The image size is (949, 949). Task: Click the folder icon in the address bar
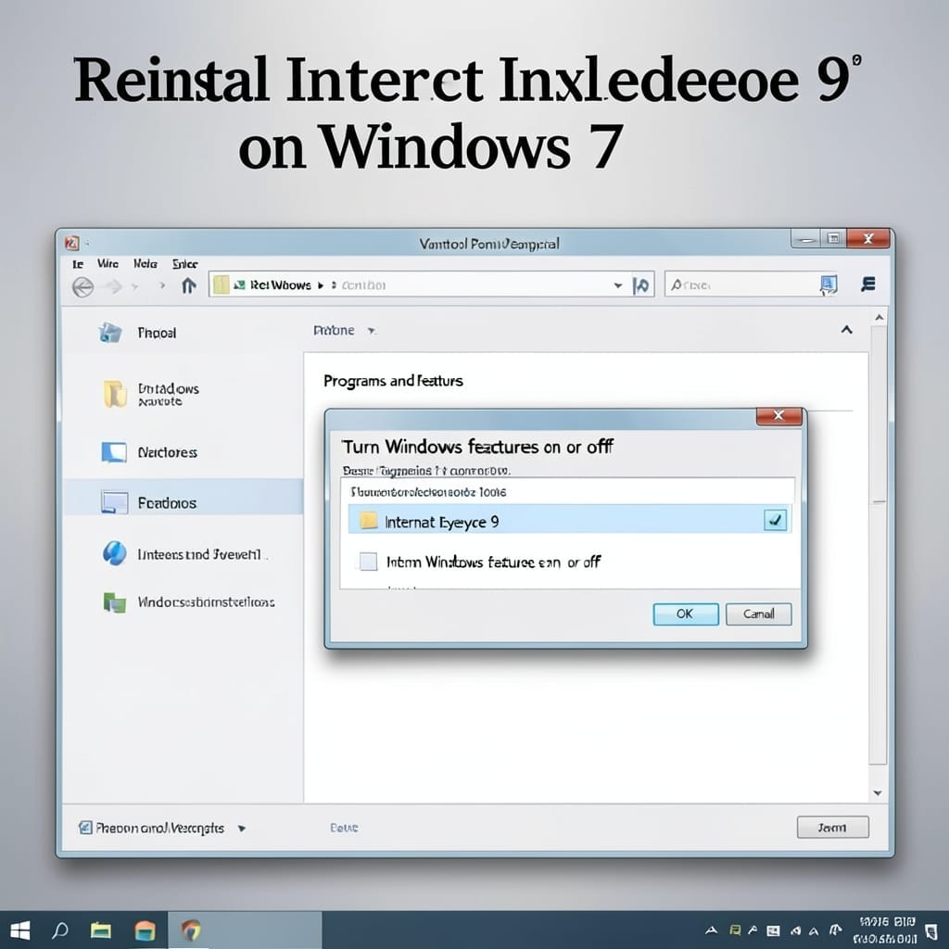(x=221, y=285)
